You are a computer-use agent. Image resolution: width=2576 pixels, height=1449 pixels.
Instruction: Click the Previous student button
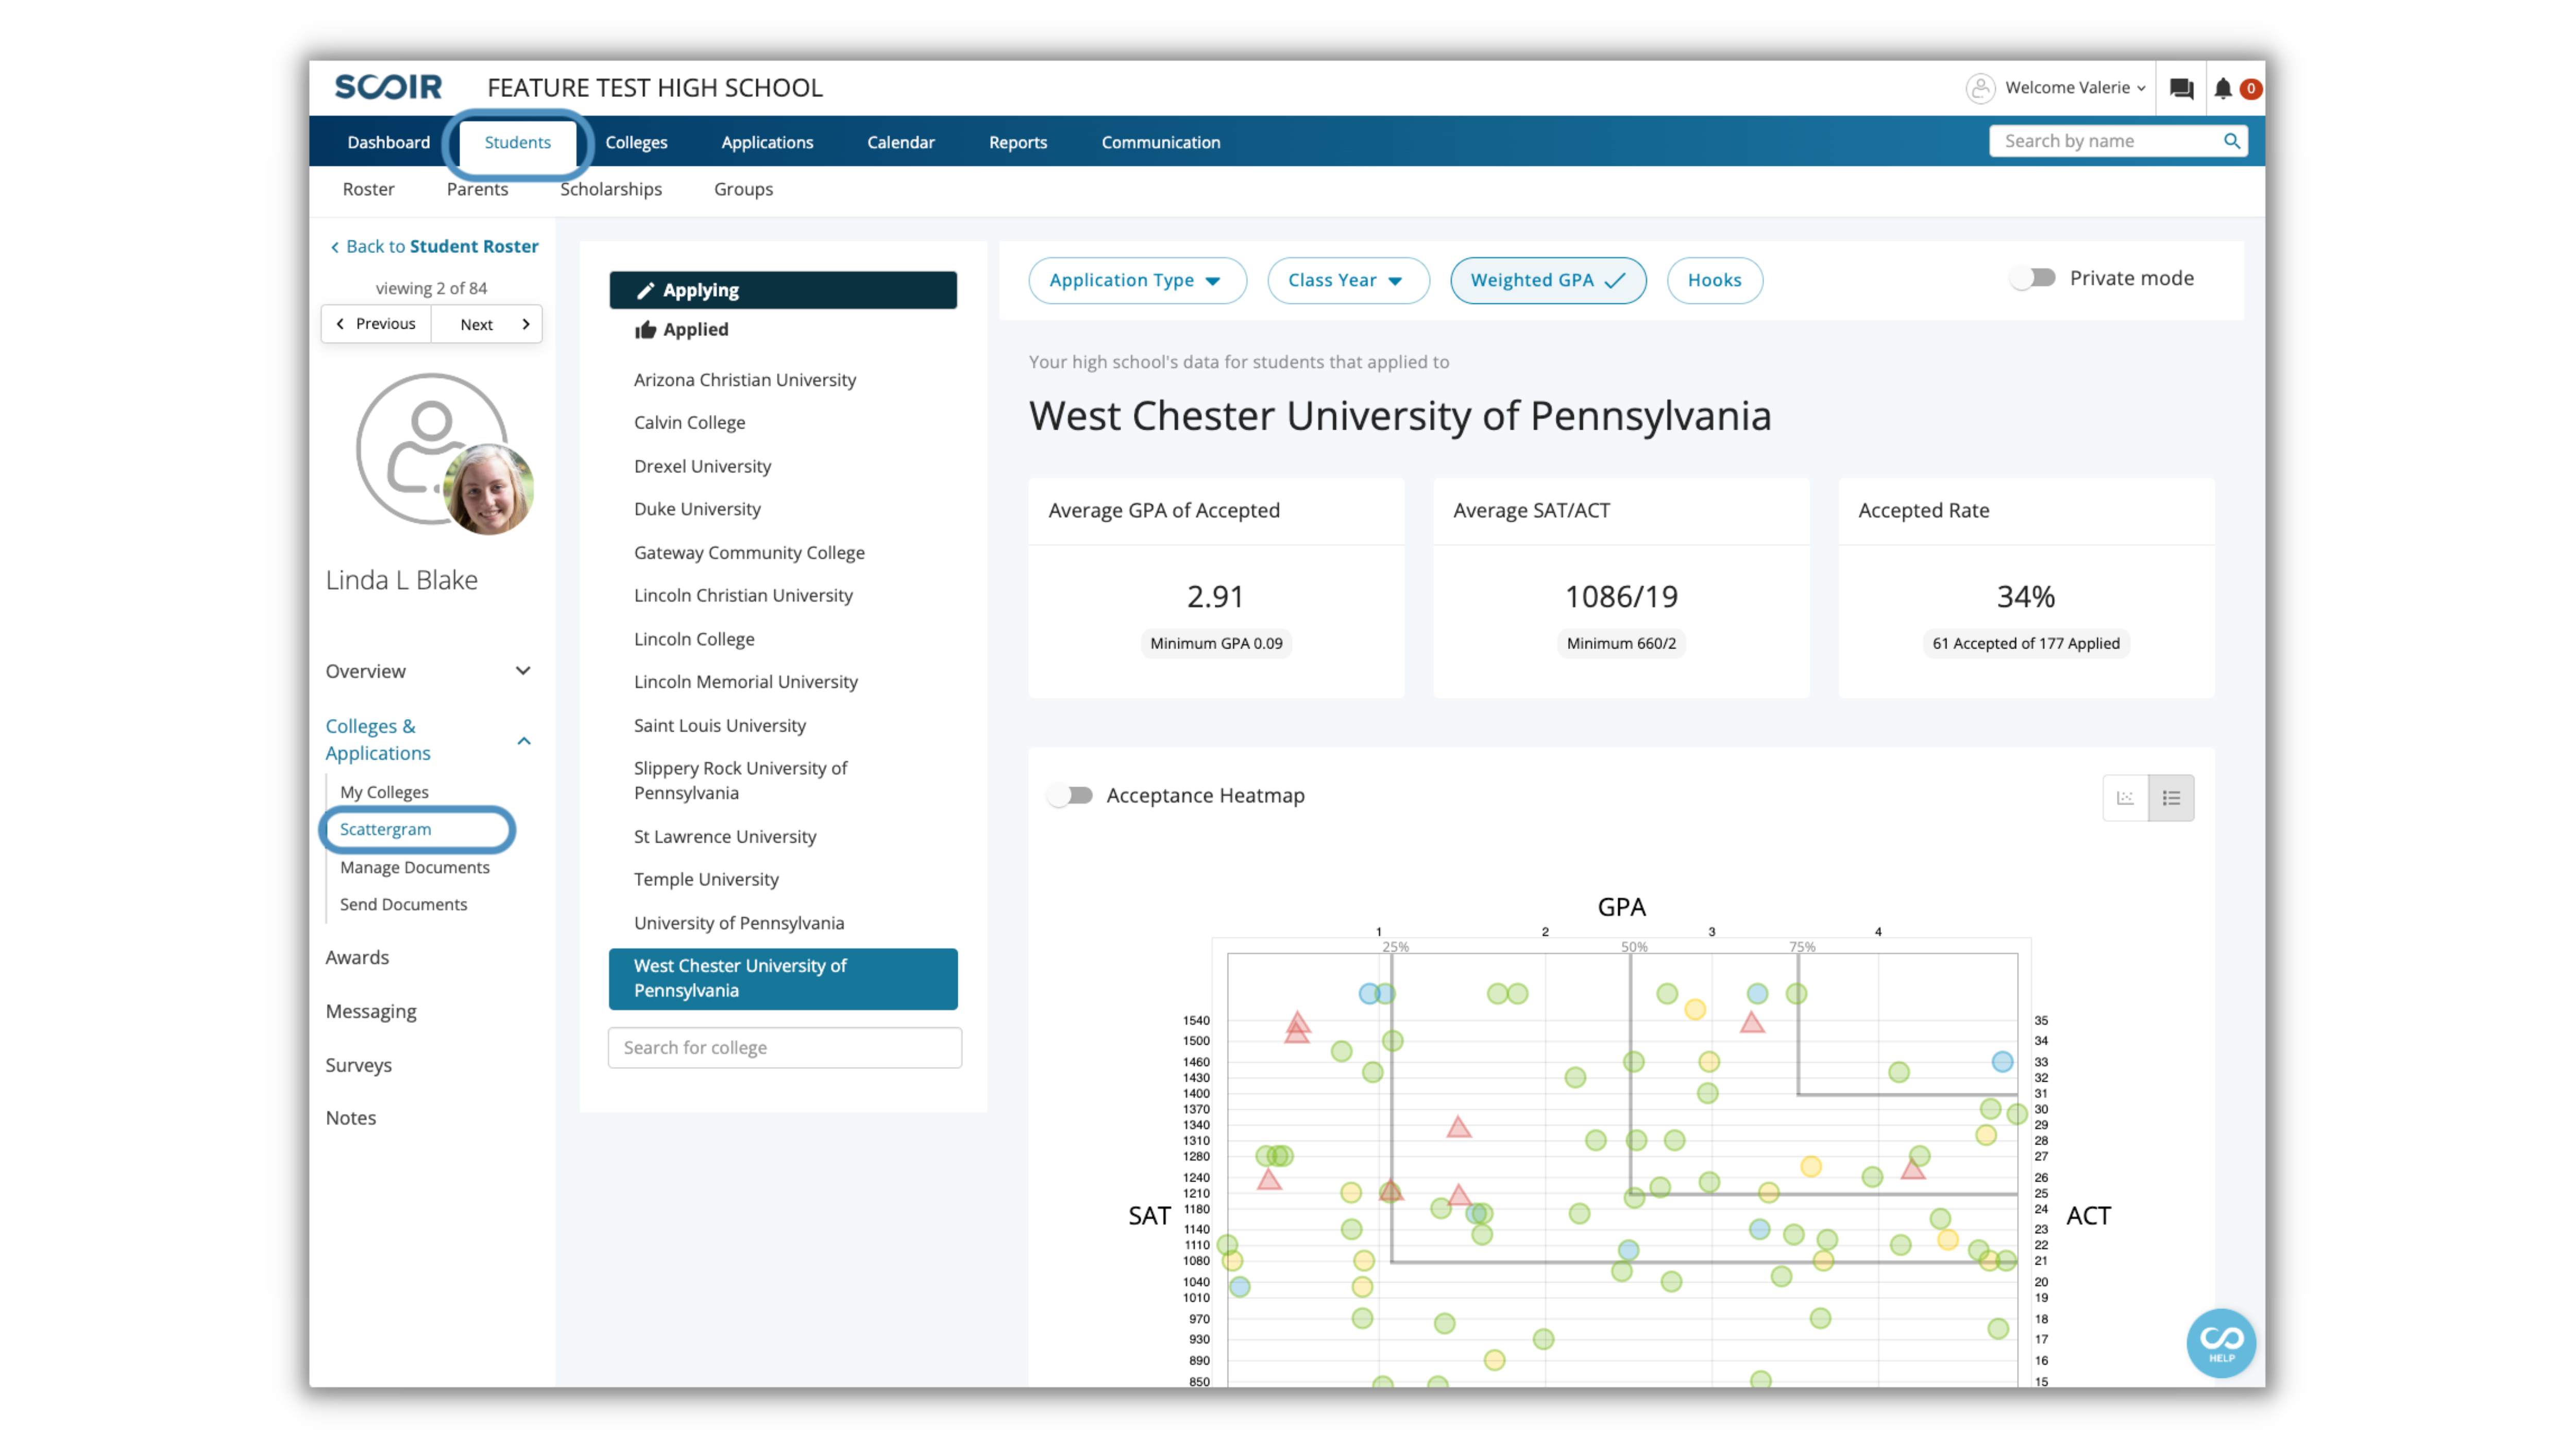click(376, 324)
